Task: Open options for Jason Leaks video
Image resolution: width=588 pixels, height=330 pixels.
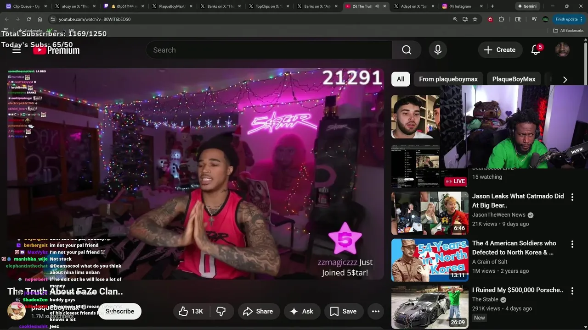Action: [572, 197]
